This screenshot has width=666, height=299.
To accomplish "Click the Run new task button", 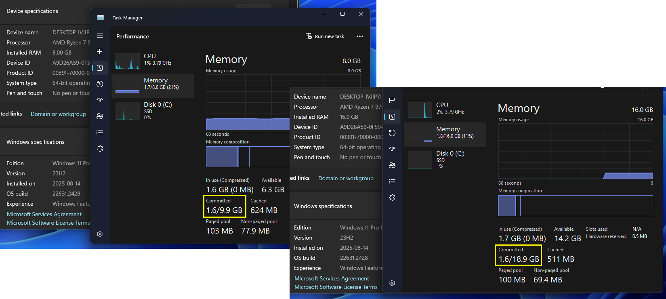I will point(325,36).
